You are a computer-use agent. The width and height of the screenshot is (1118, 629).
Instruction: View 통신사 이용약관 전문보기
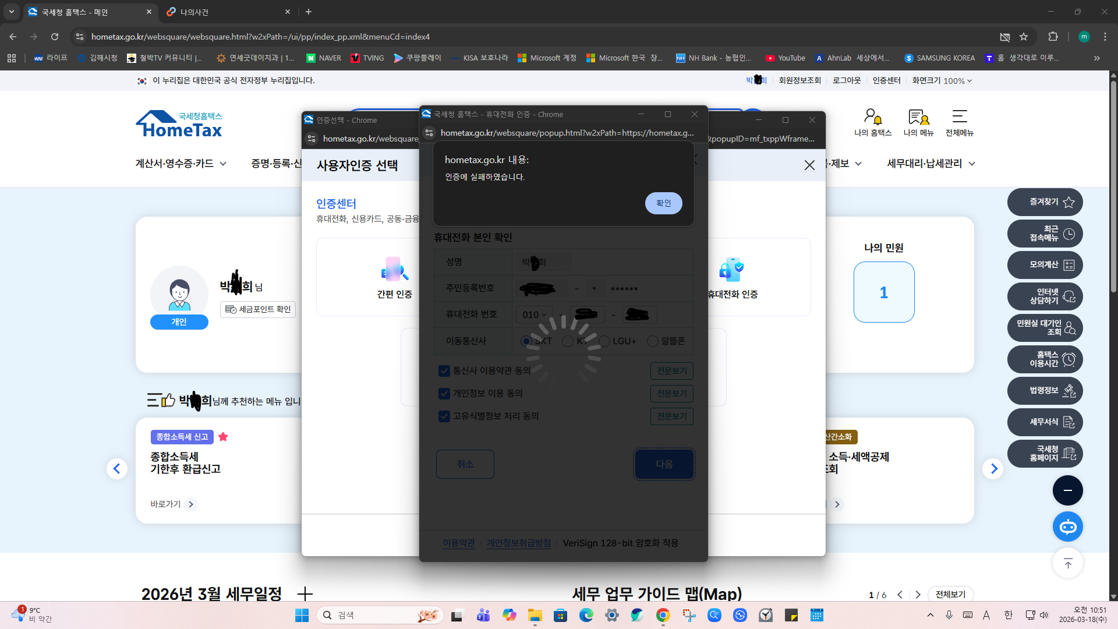click(x=672, y=371)
